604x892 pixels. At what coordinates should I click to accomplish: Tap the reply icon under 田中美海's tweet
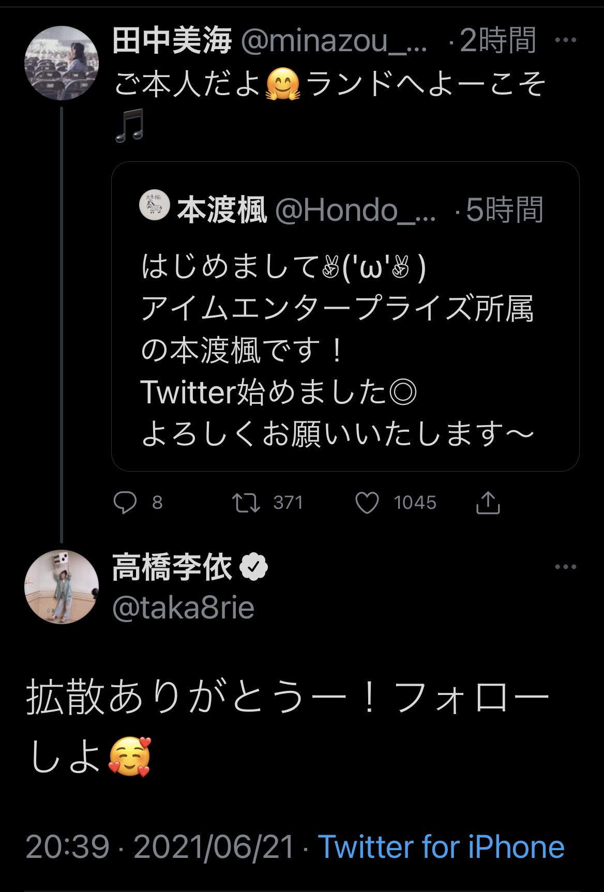click(125, 503)
